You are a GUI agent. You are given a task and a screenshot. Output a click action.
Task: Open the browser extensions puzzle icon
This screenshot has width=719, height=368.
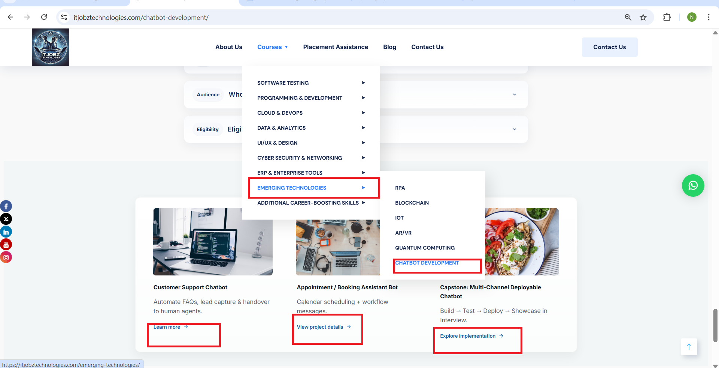click(667, 17)
